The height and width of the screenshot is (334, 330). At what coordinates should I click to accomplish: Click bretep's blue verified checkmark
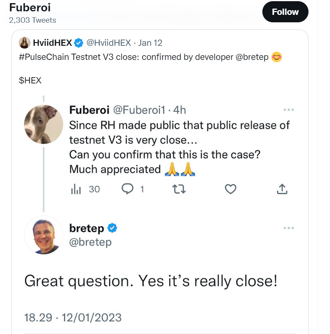tap(112, 228)
